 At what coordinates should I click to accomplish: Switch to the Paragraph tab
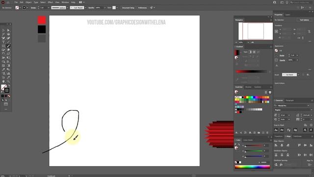point(289,100)
